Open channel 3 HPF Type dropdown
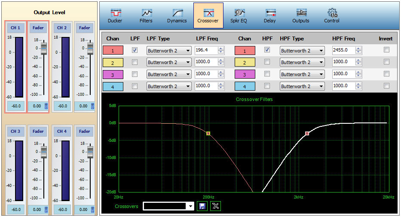 coord(302,74)
